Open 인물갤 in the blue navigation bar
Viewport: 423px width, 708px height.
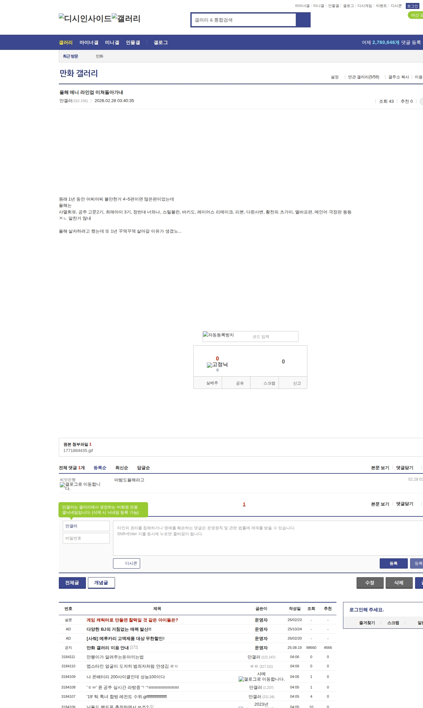pos(133,42)
